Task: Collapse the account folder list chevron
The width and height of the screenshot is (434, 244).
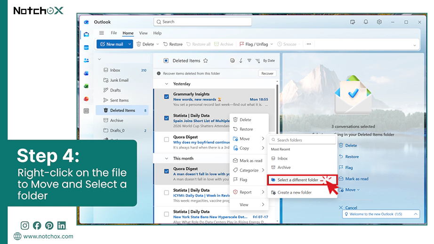Action: coord(99,59)
